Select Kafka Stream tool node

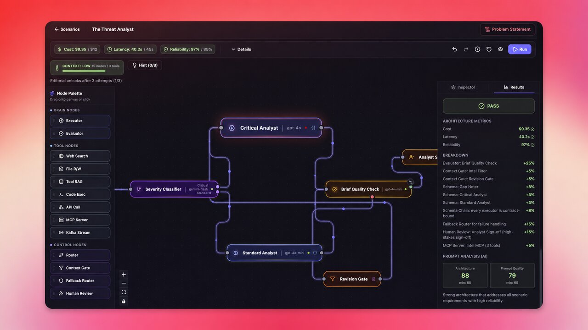pyautogui.click(x=80, y=232)
